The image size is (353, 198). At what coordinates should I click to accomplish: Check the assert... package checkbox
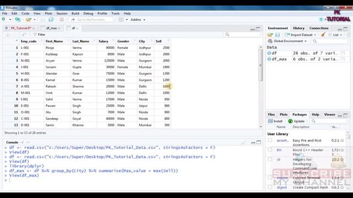click(270, 140)
